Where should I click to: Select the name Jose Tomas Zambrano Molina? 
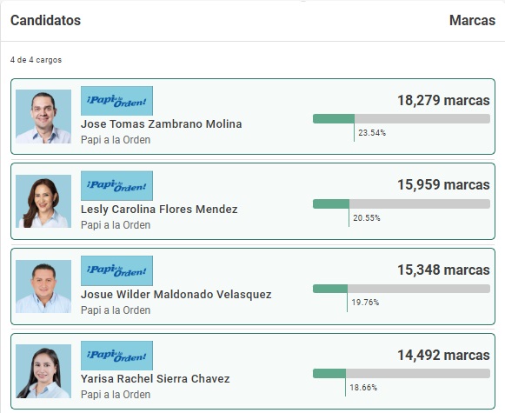(x=162, y=124)
